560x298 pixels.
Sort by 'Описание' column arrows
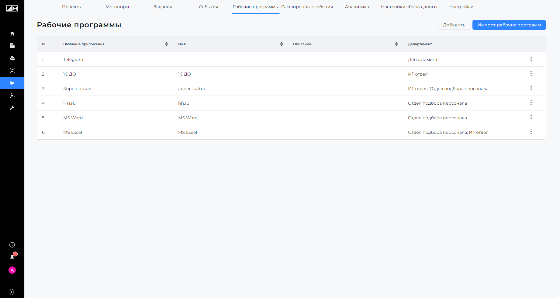396,44
